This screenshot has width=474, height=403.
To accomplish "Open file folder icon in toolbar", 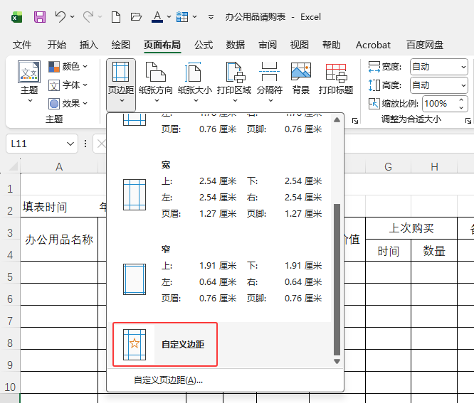I will [136, 16].
